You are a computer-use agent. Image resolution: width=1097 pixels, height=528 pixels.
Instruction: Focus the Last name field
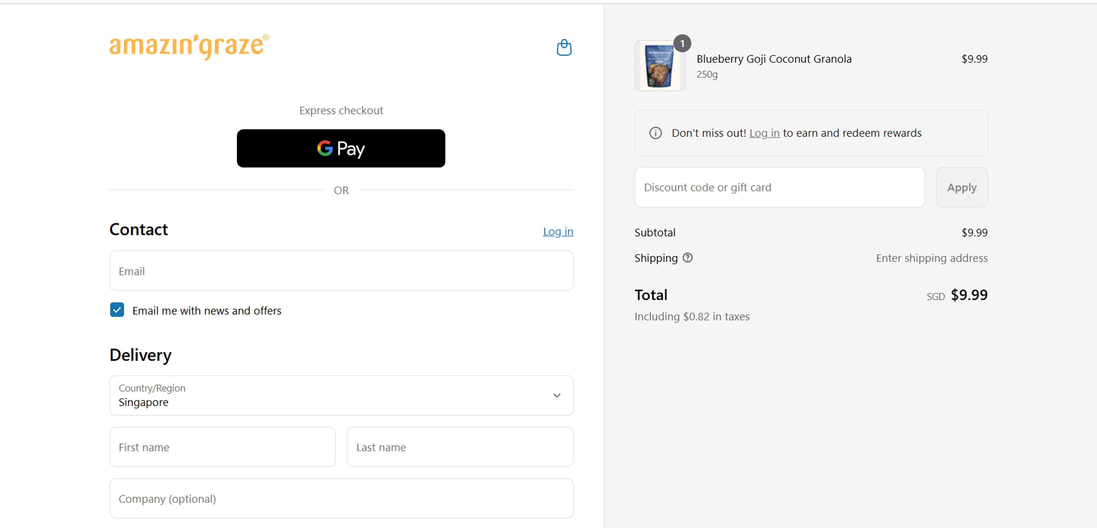tap(460, 447)
